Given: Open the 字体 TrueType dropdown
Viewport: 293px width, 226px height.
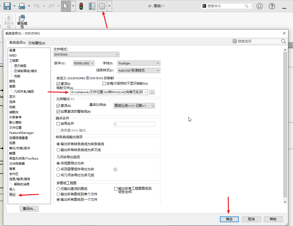Looking at the screenshot, I should click(139, 63).
